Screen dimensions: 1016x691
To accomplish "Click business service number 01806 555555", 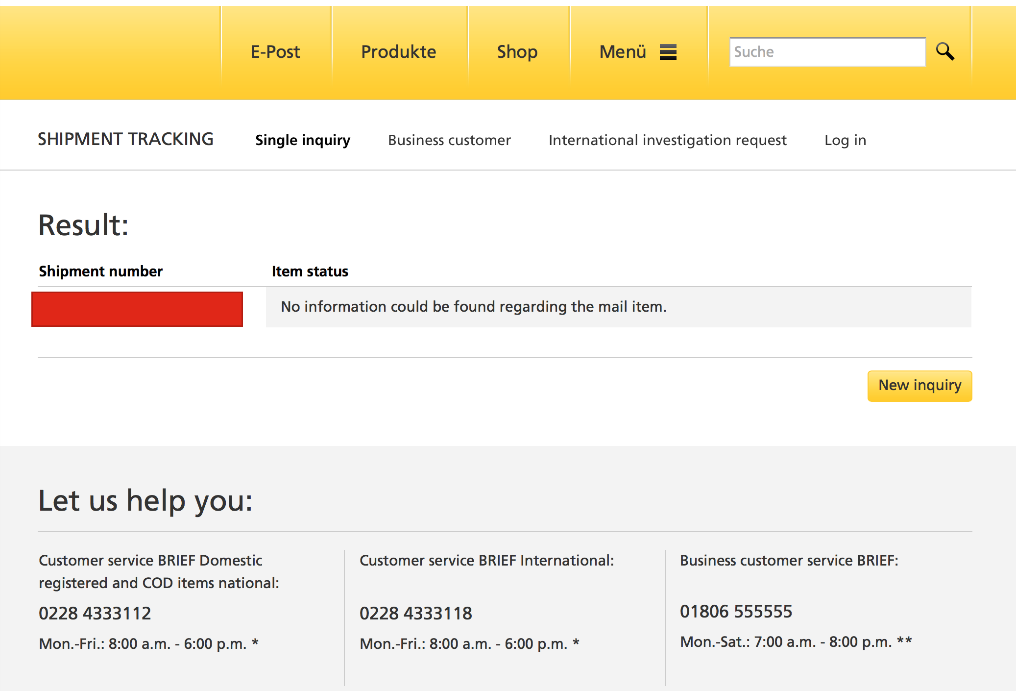I will 736,611.
